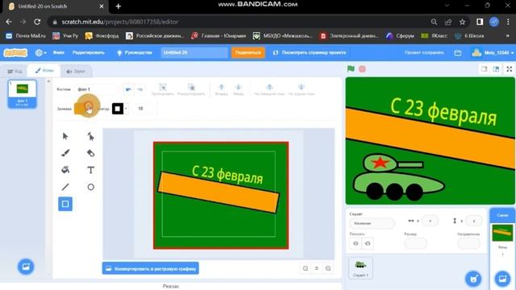Click Конвертировать в растровую графику

click(151, 268)
